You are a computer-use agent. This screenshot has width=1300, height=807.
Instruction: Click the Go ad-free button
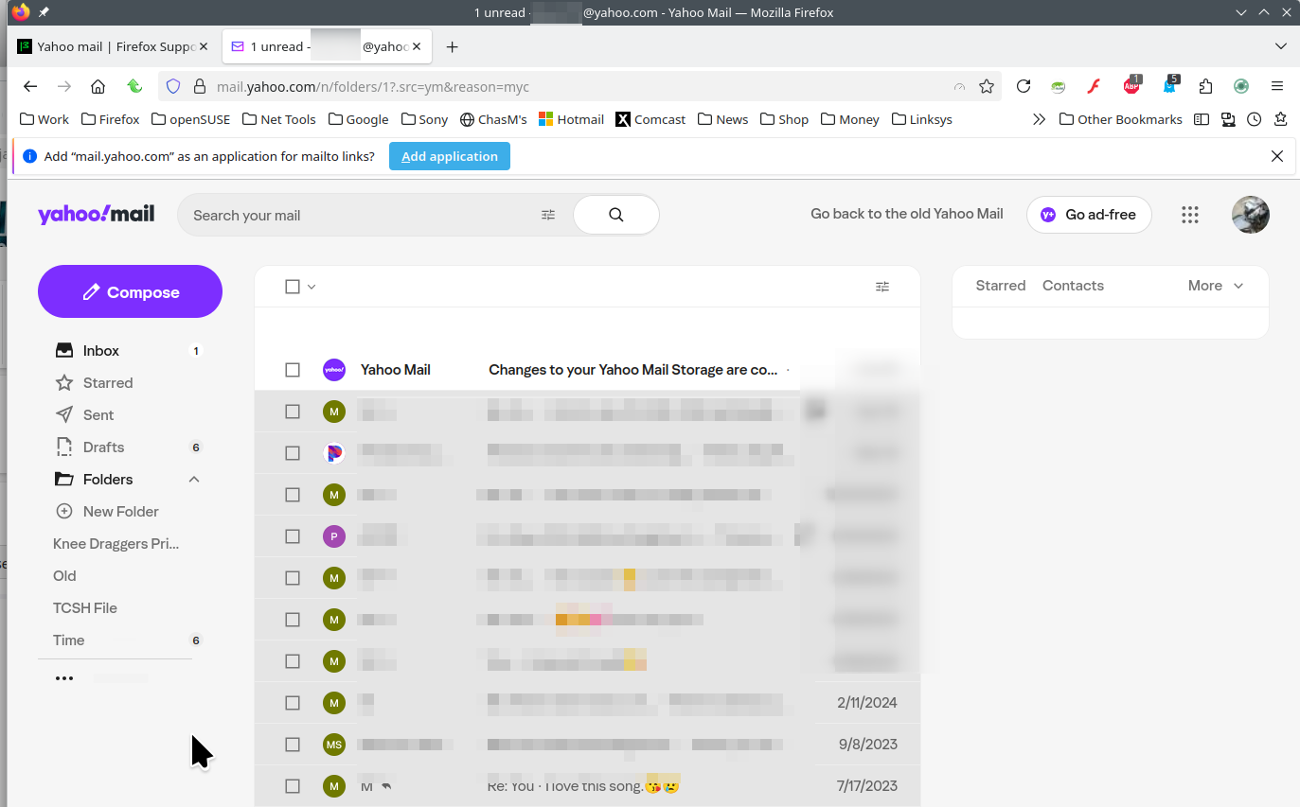[1089, 215]
